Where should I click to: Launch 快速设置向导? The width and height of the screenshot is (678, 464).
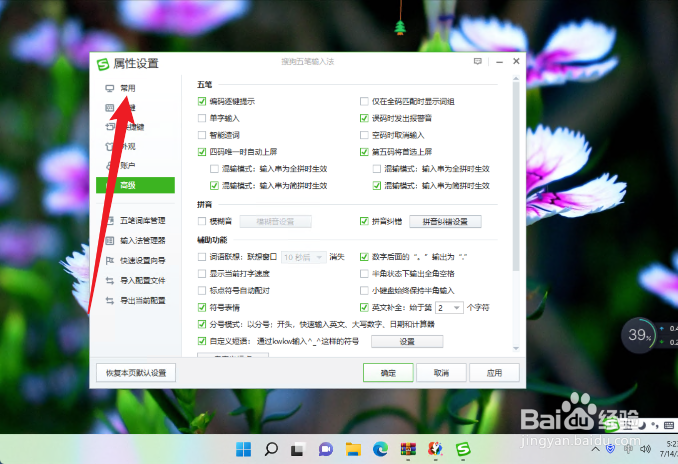pos(142,260)
